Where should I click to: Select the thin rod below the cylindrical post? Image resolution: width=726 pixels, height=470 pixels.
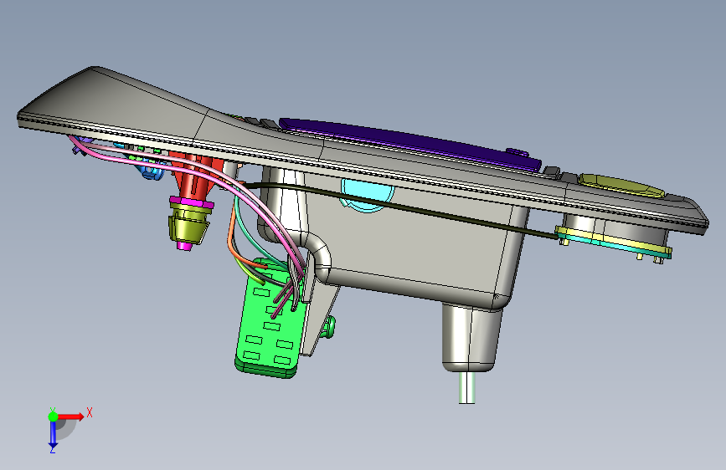coord(466,388)
